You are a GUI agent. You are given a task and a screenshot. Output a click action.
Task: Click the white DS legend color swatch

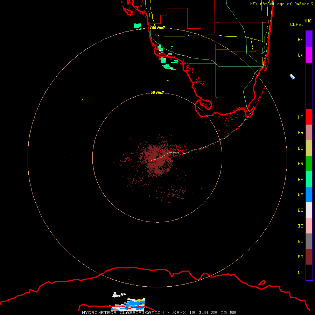click(x=309, y=210)
